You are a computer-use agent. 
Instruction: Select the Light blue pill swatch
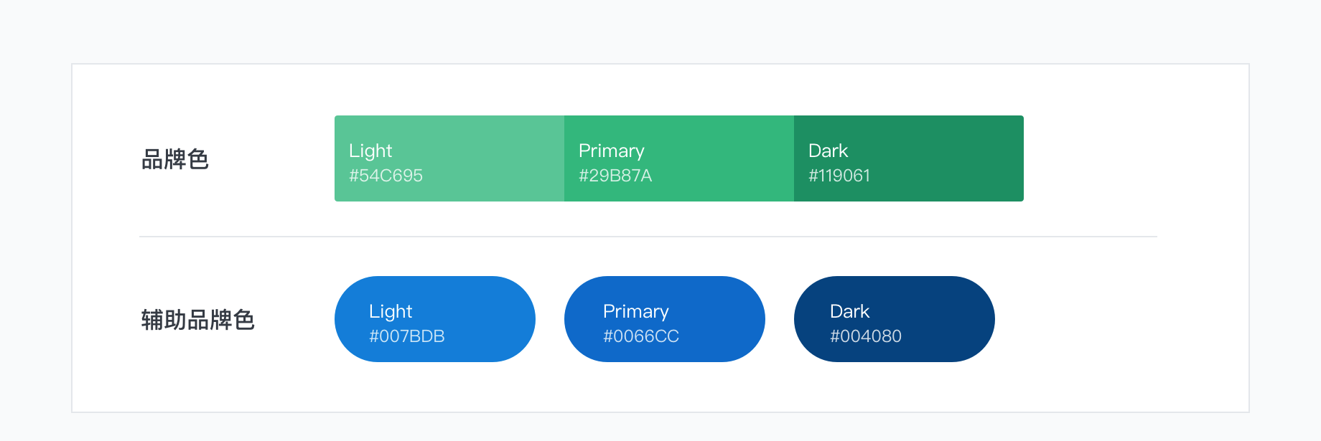(x=435, y=319)
